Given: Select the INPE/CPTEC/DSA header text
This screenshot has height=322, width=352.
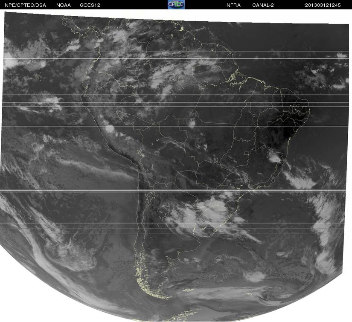Looking at the screenshot, I should (25, 5).
